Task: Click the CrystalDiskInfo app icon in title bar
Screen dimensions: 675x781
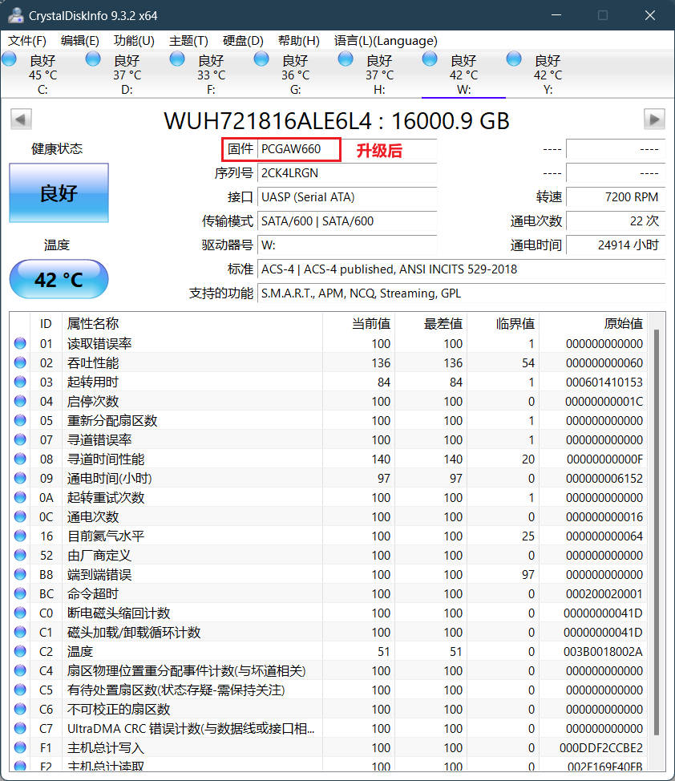Action: pyautogui.click(x=15, y=15)
